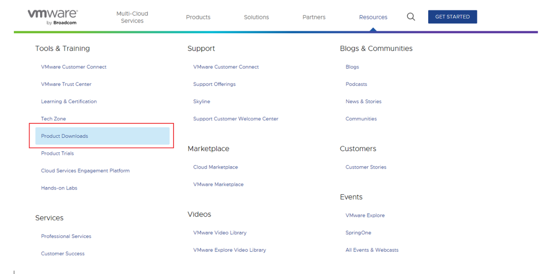Open Cloud Marketplace link

tap(216, 167)
